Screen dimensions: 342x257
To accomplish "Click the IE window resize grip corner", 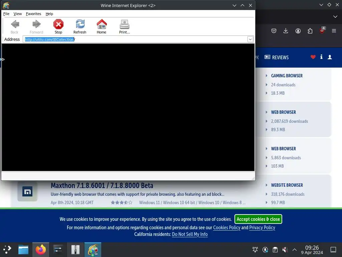I will (253, 178).
